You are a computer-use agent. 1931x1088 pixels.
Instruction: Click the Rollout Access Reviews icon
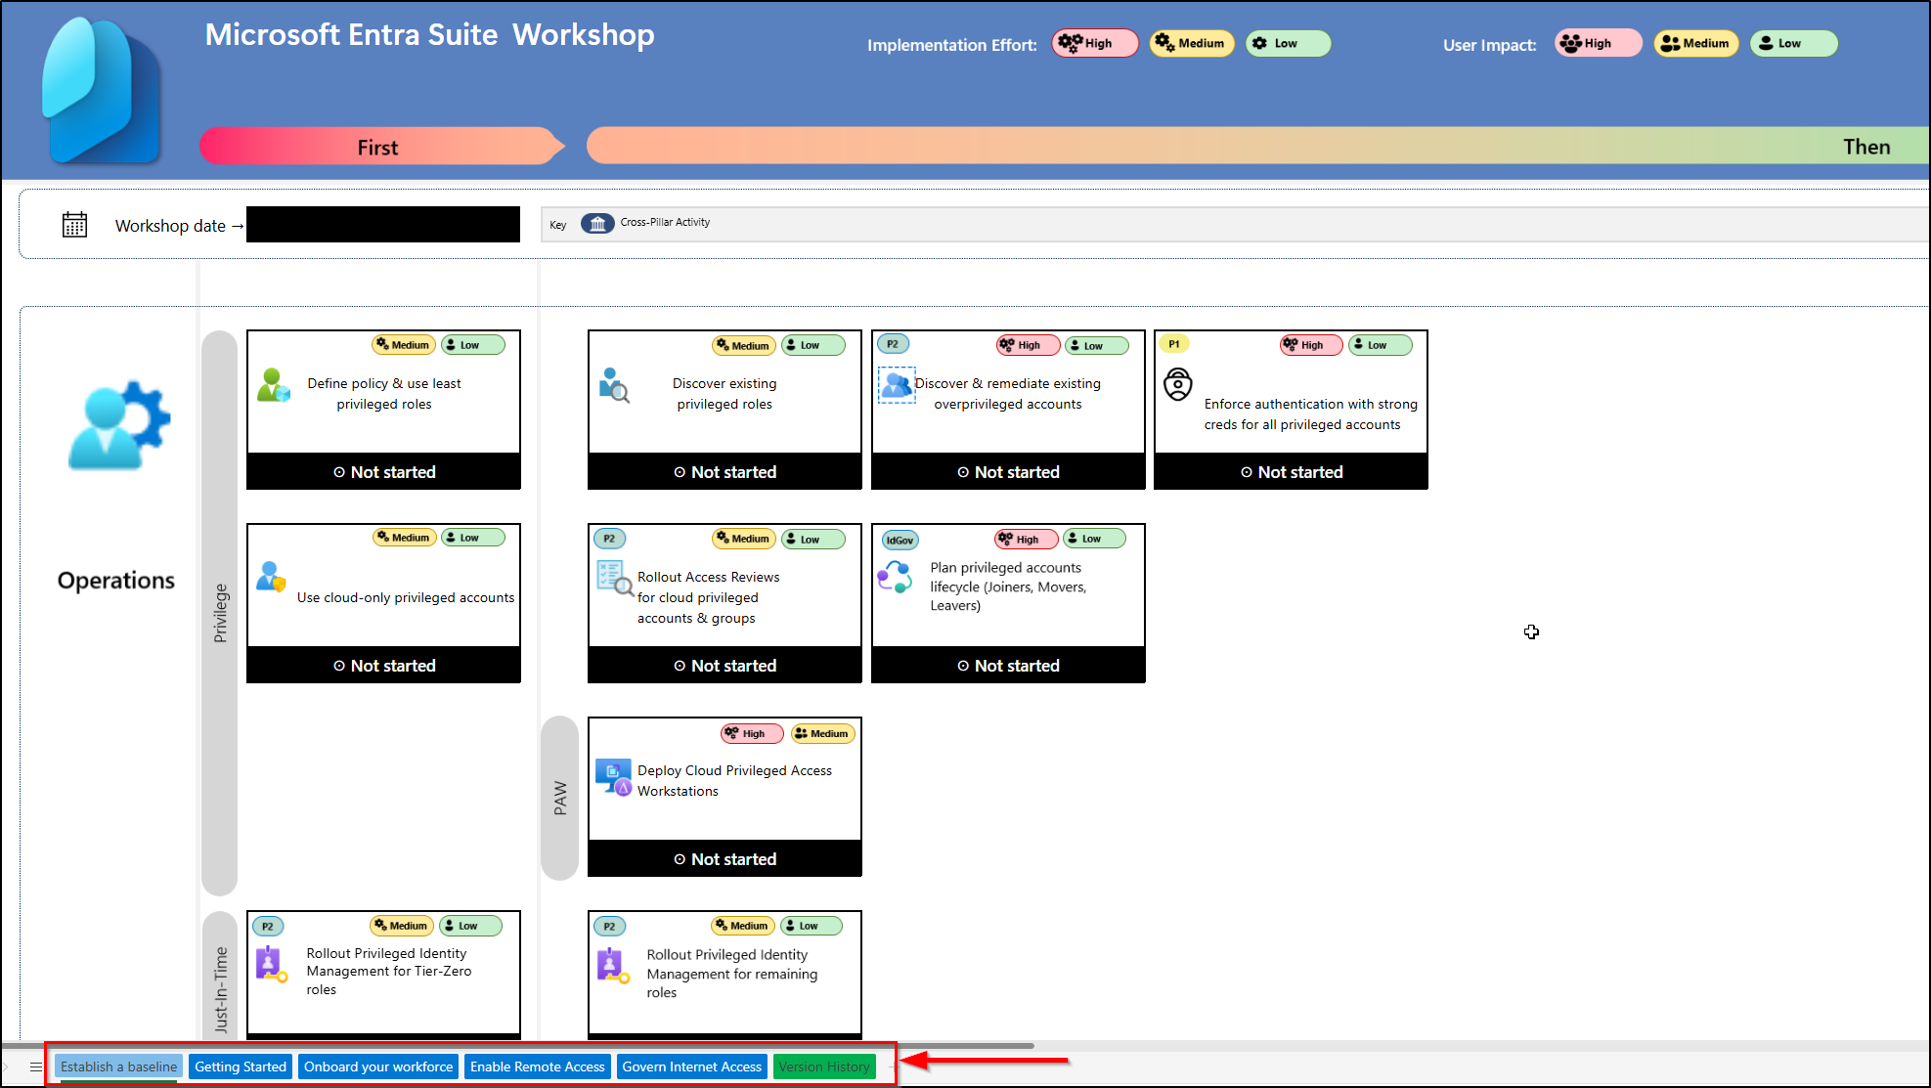[615, 578]
